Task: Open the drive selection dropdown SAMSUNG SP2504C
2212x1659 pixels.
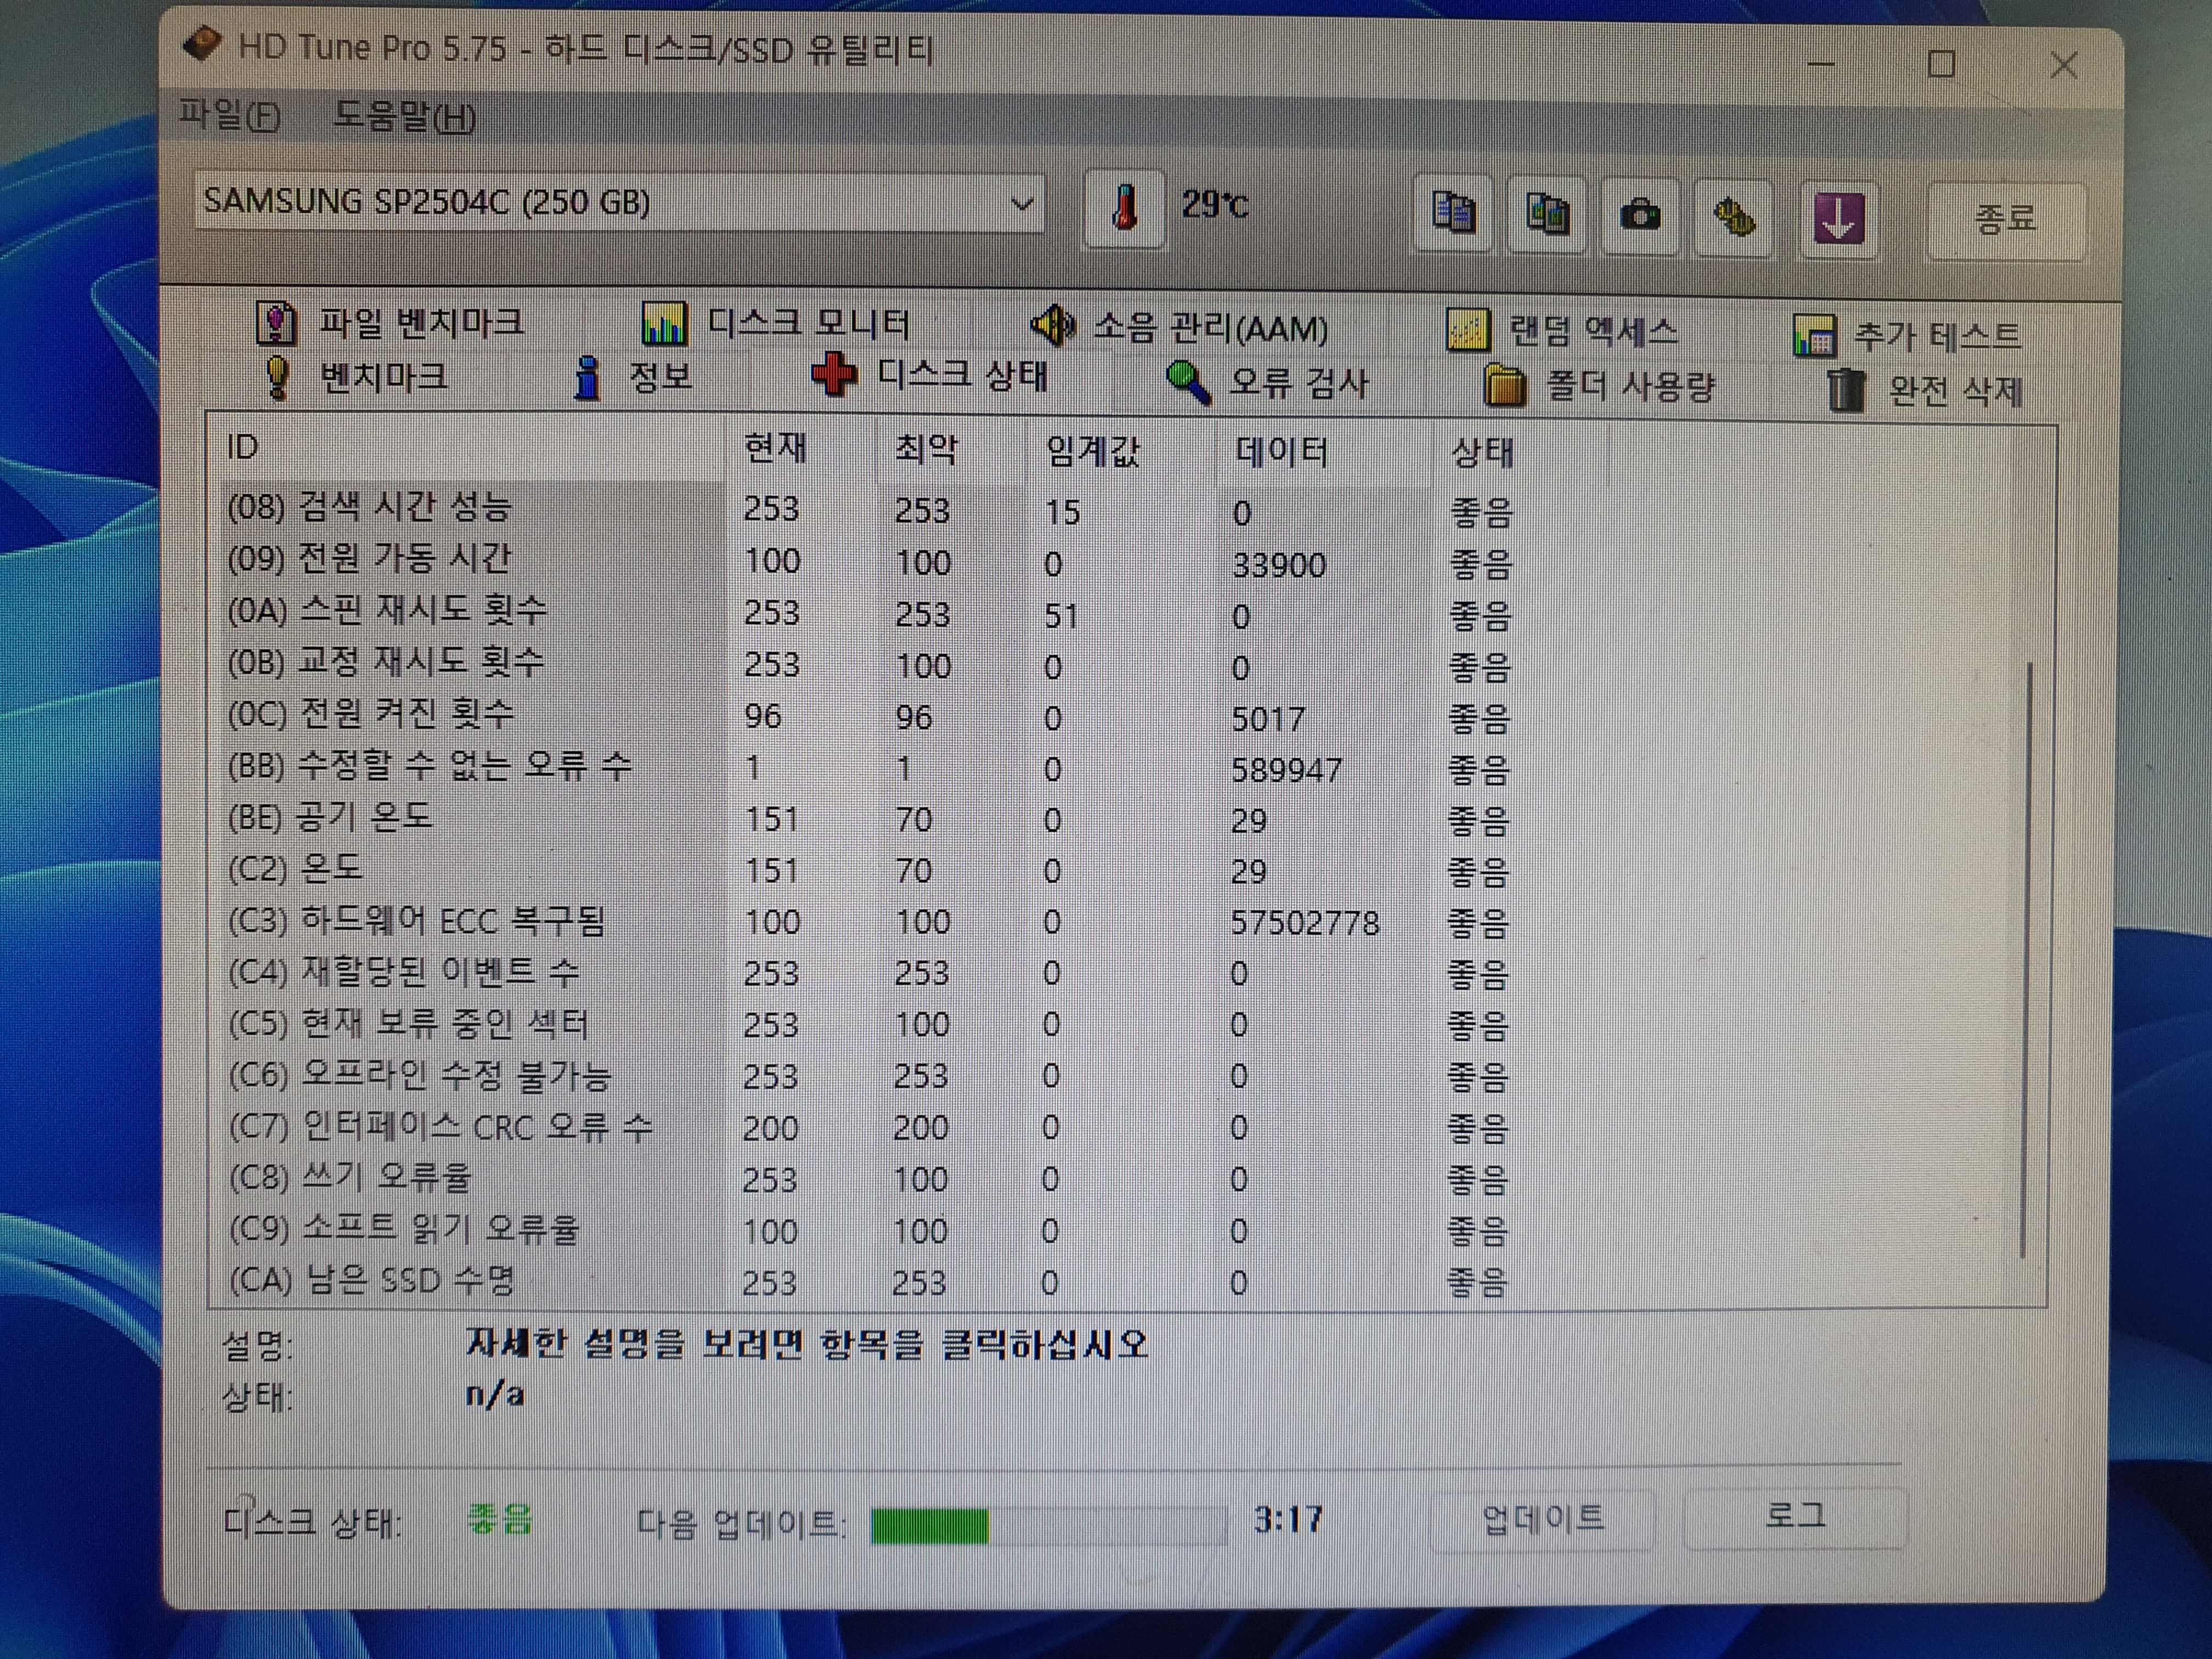Action: point(620,203)
